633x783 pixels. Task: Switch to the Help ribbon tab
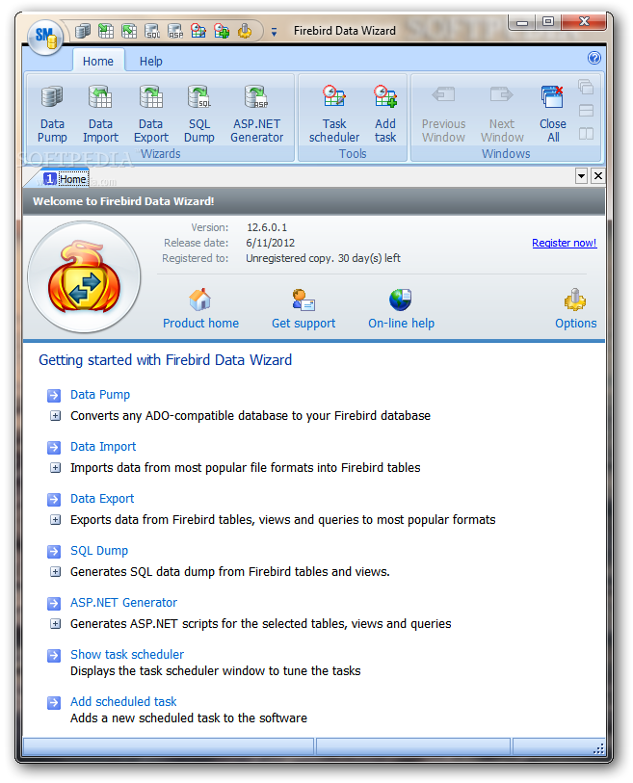click(150, 61)
